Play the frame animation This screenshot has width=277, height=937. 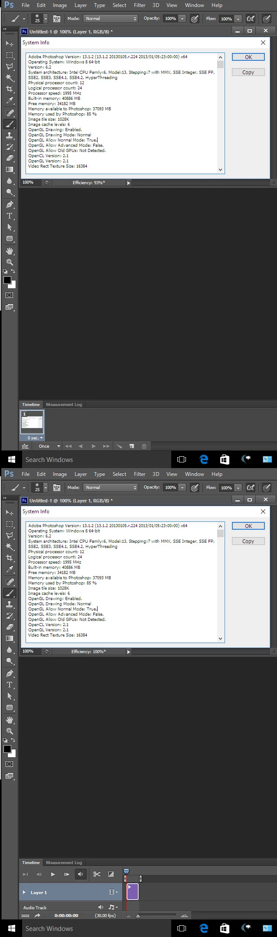click(94, 446)
